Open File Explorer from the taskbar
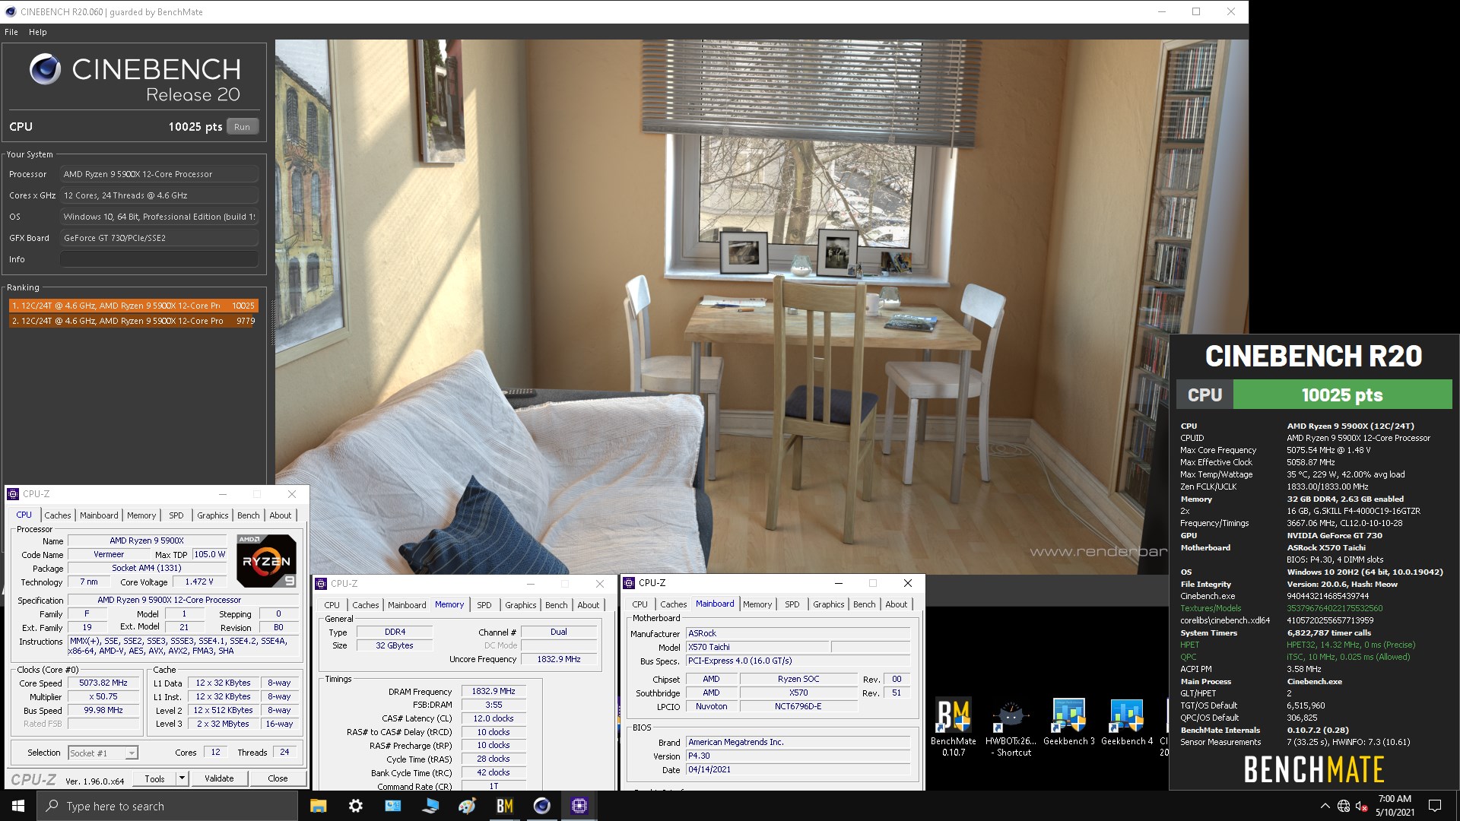This screenshot has width=1460, height=821. [319, 806]
